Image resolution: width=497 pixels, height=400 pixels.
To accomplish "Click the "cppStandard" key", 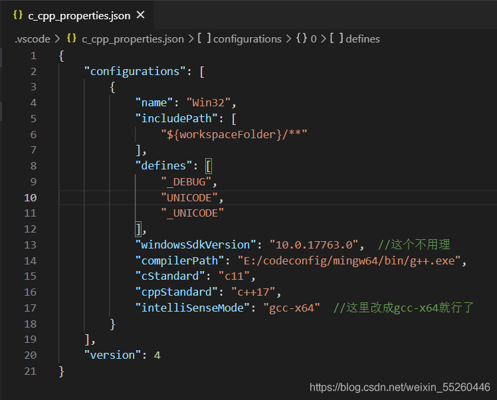I will 177,292.
